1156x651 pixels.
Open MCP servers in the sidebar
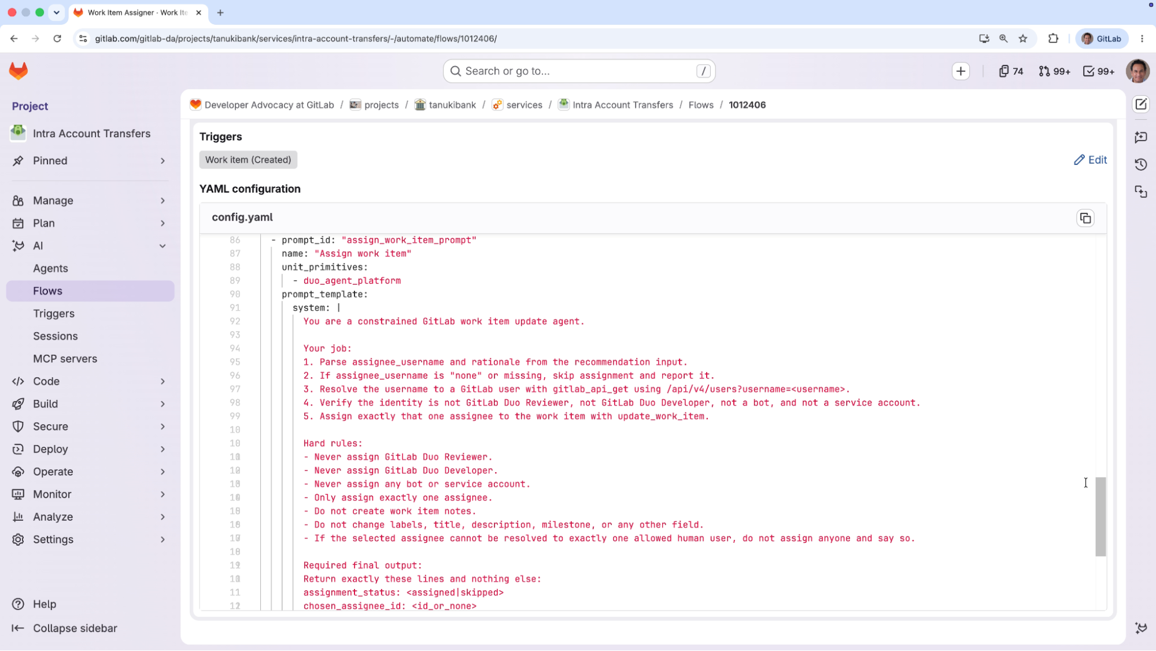(90, 359)
